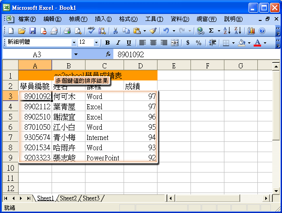This screenshot has height=213, width=282.
Task: Click the decrease indent icon
Action: (212, 43)
